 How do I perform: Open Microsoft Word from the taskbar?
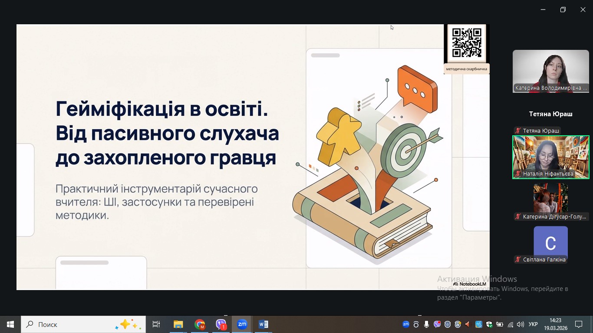[263, 324]
